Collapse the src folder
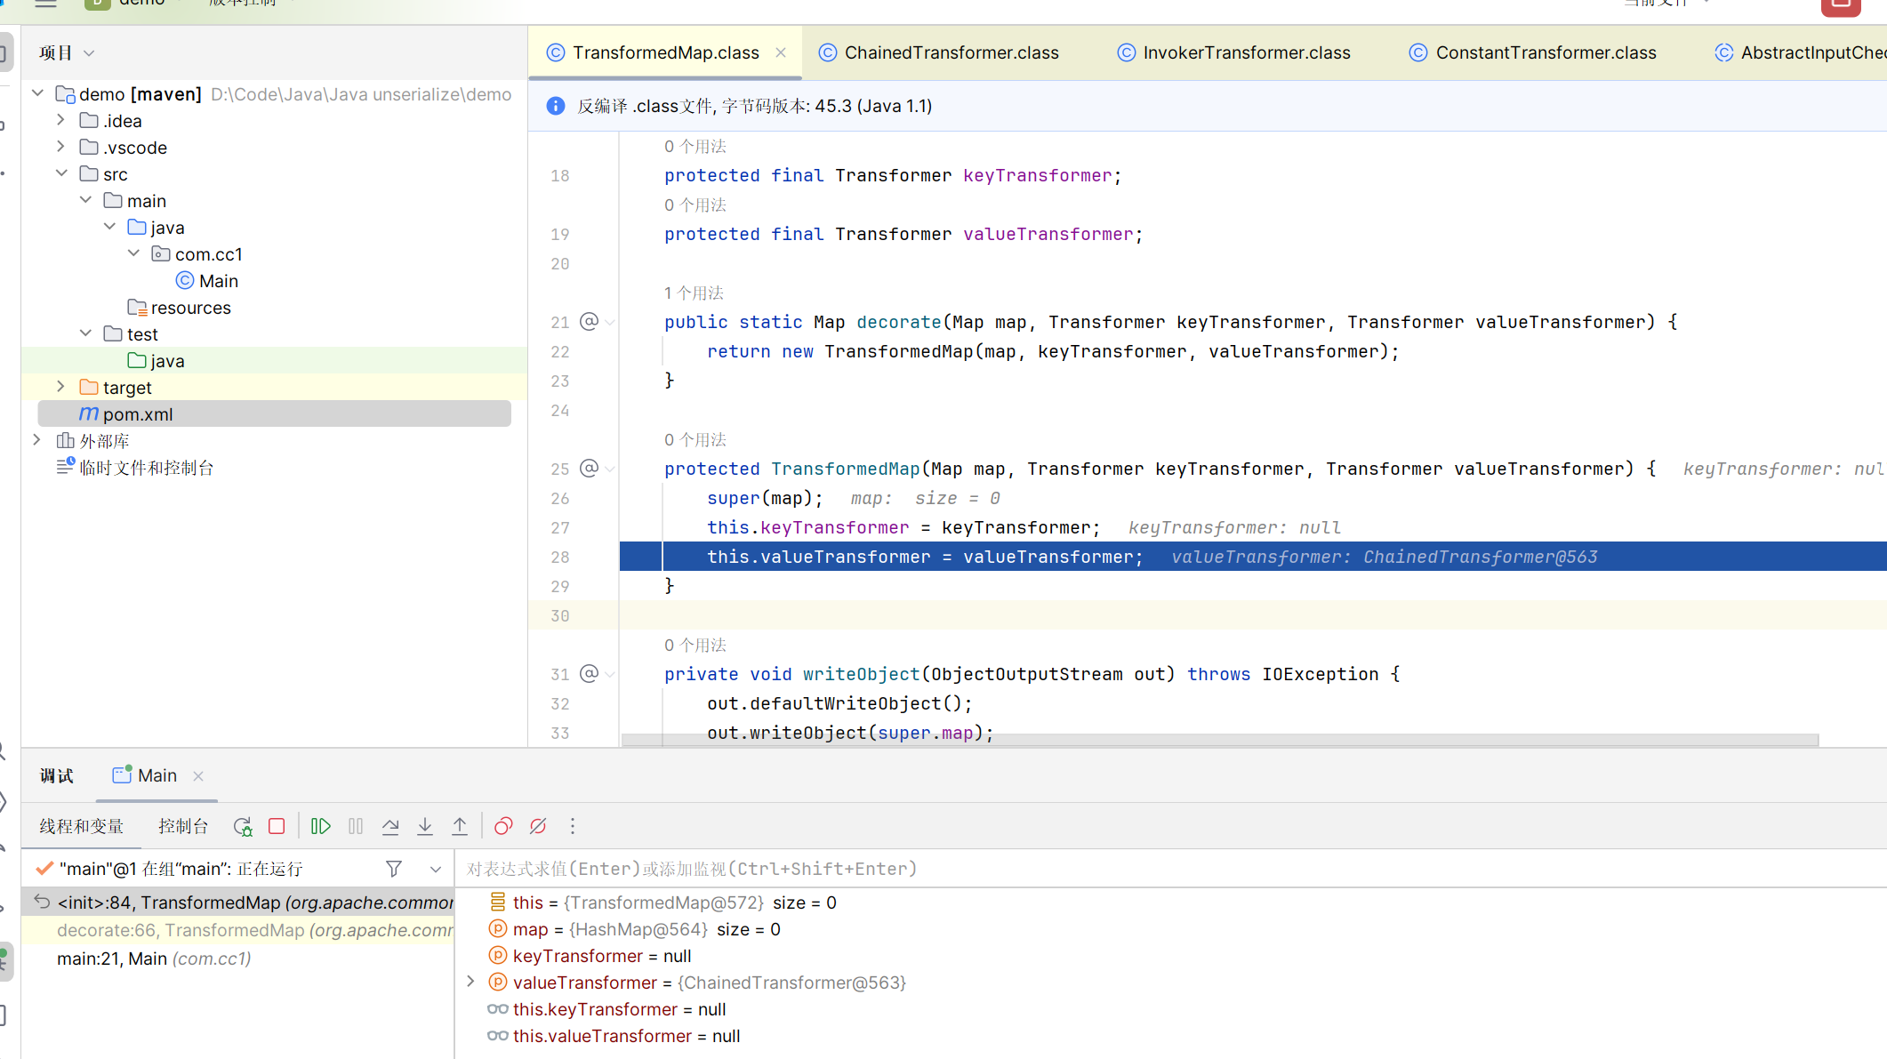This screenshot has height=1059, width=1887. tap(61, 173)
